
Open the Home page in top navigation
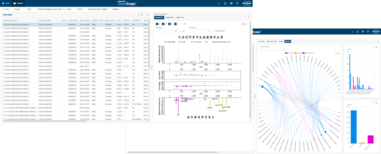tap(6, 3)
